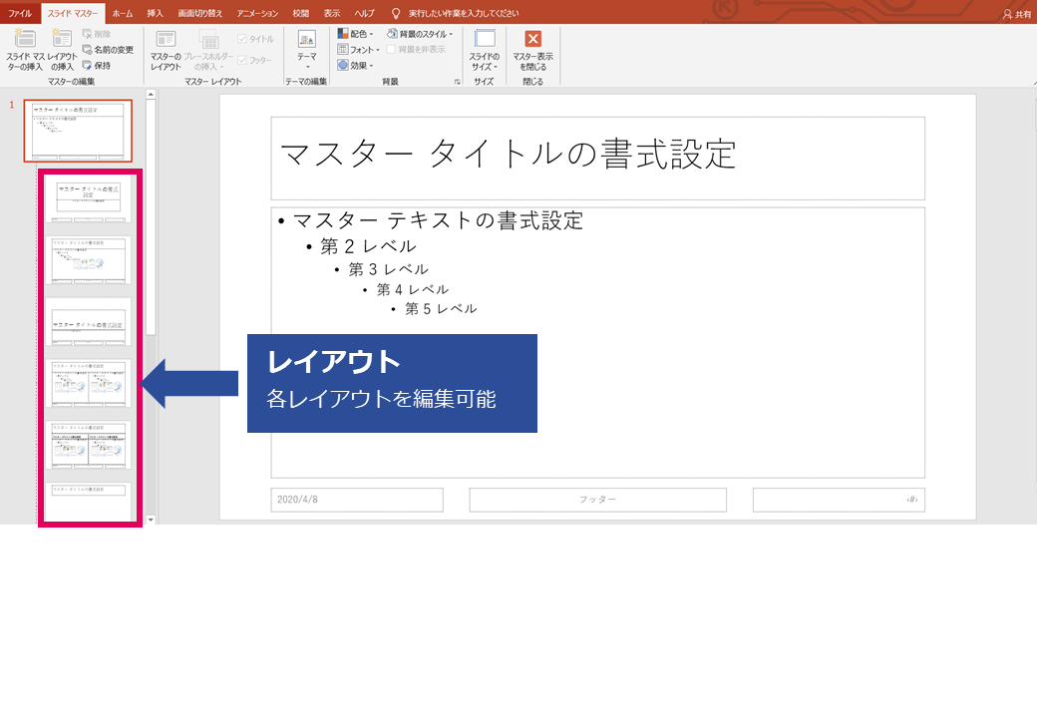Select the title and content layout thumbnail
The width and height of the screenshot is (1037, 718).
88,260
